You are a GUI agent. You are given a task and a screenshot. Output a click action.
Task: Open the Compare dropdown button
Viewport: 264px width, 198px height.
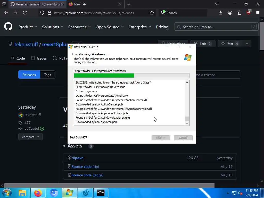[x=30, y=137]
